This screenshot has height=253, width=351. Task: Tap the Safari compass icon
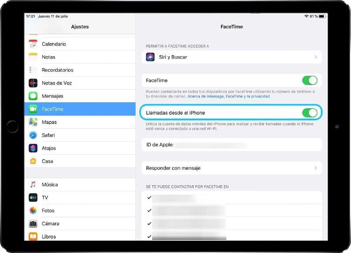(33, 135)
